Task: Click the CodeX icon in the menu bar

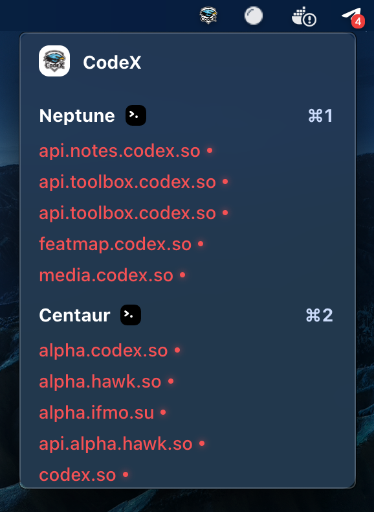Action: [208, 16]
